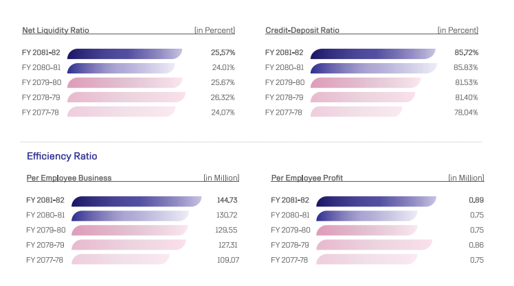Select the 78.04% Credit-Deposit value

coord(466,112)
